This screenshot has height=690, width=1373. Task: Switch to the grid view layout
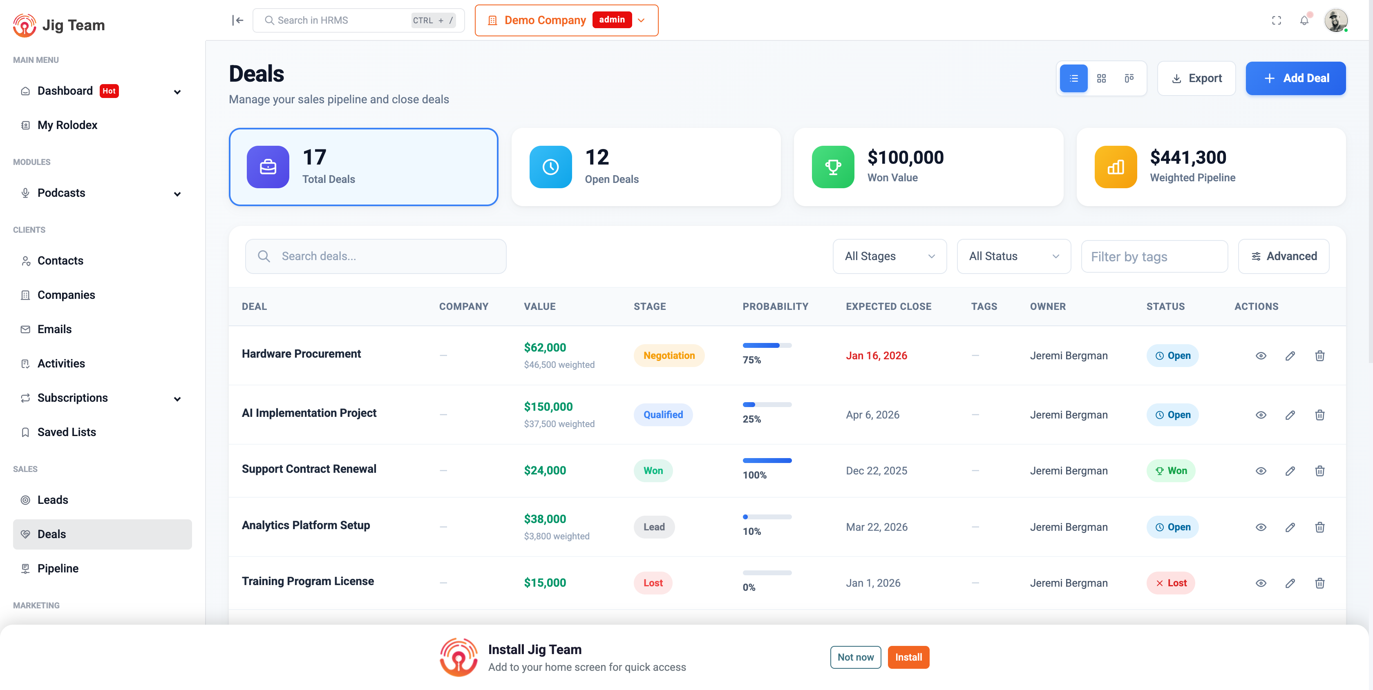[1101, 78]
